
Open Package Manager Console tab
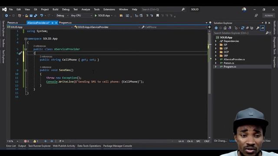118,146
